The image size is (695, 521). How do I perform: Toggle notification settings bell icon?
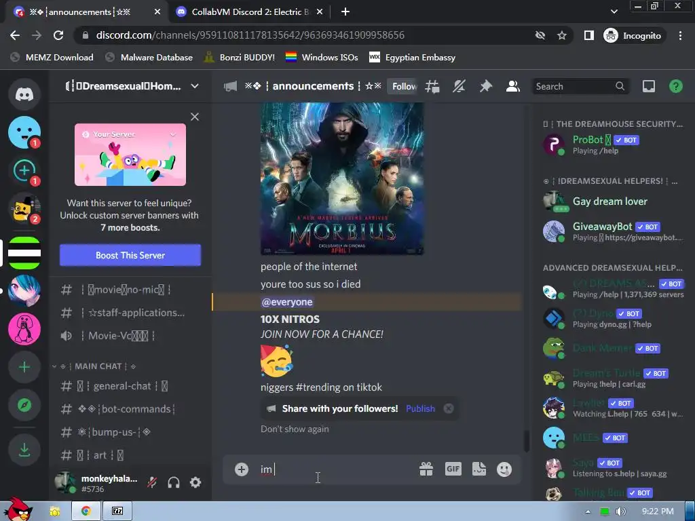pos(459,86)
